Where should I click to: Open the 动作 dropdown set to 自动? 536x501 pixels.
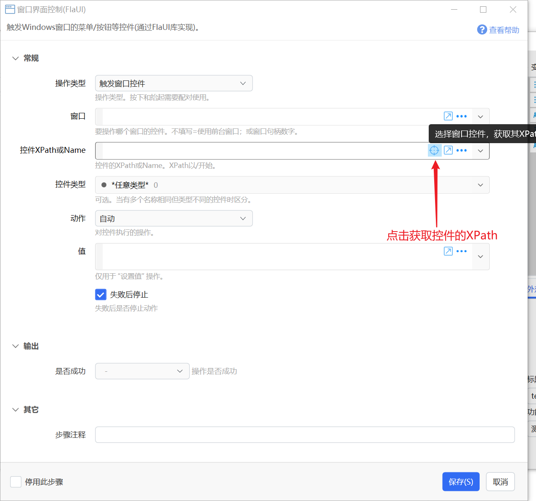(174, 219)
